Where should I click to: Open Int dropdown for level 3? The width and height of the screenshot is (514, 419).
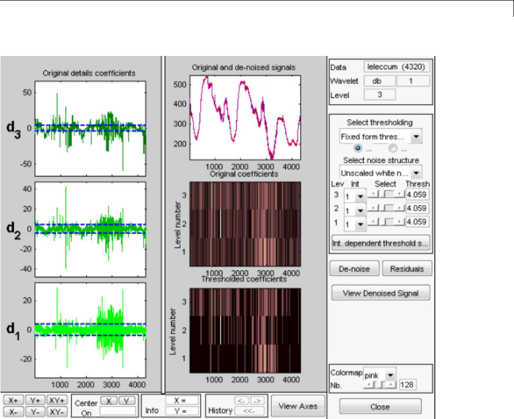[x=355, y=196]
